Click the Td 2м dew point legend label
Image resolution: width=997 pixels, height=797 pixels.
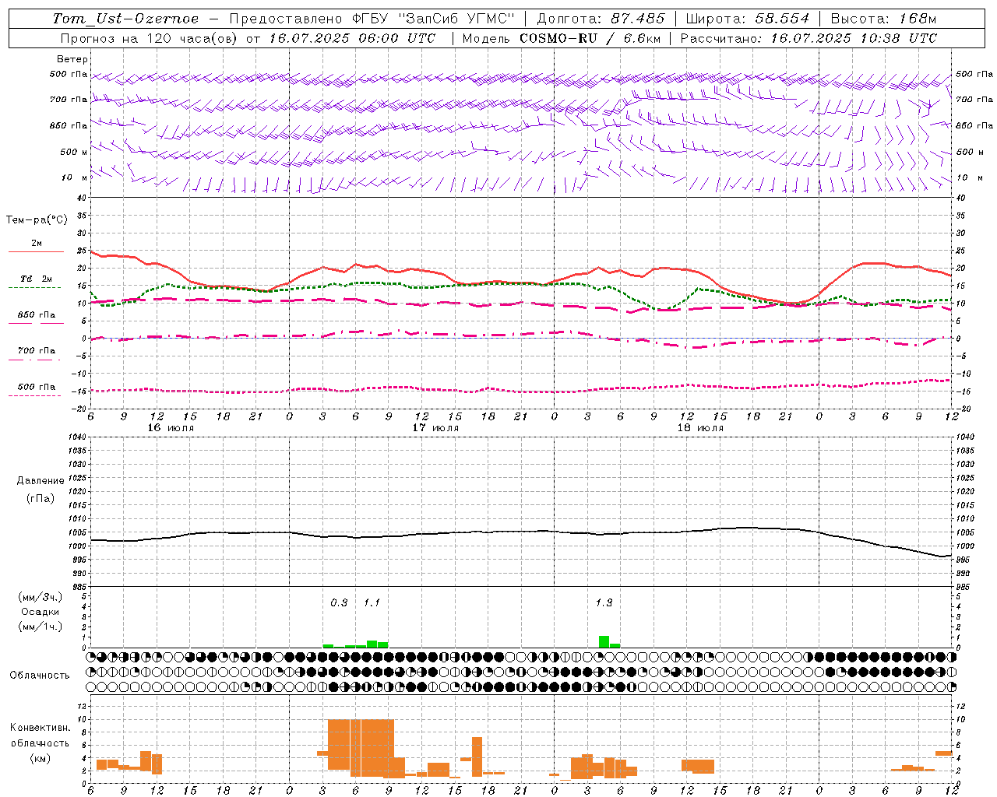click(36, 279)
